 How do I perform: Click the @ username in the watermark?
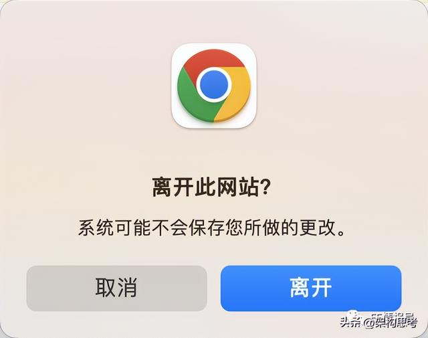[x=391, y=323]
